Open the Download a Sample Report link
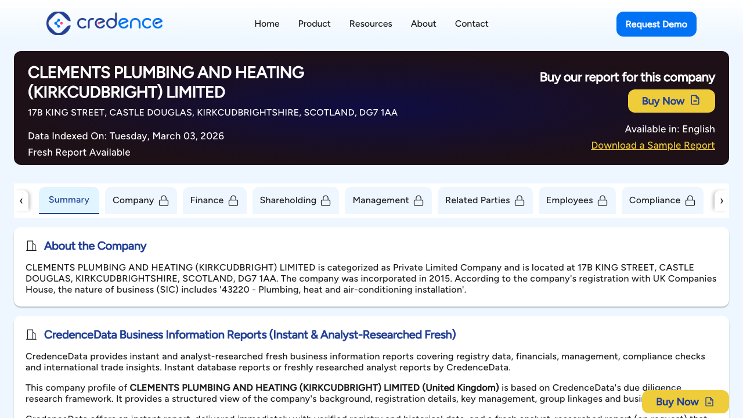Viewport: 743px width, 418px height. tap(652, 145)
